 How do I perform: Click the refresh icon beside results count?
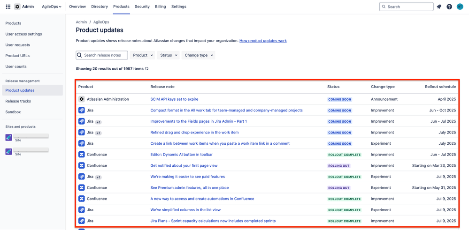click(x=147, y=68)
